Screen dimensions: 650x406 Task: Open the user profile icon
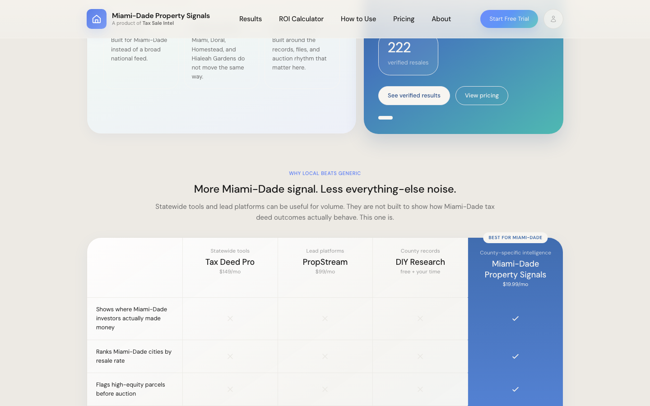click(x=553, y=19)
